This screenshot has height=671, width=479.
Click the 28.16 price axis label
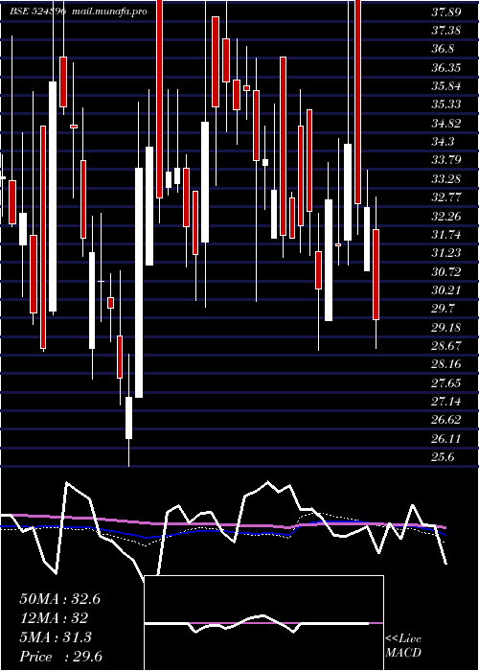coord(446,364)
